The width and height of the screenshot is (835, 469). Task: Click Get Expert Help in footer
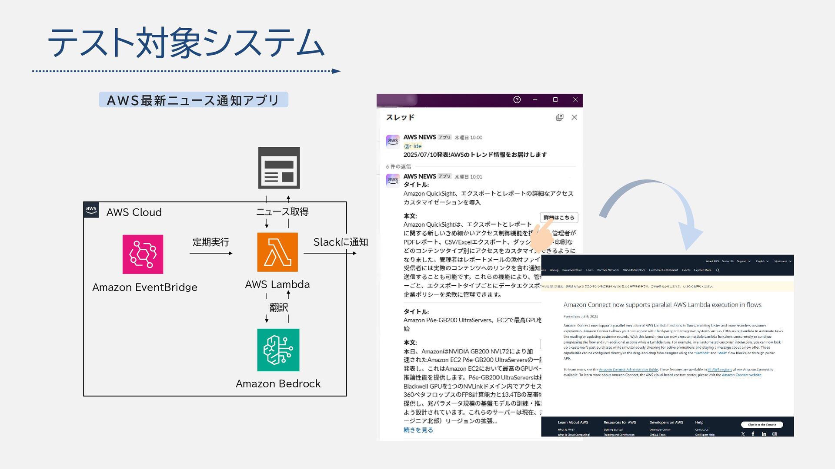pos(705,435)
